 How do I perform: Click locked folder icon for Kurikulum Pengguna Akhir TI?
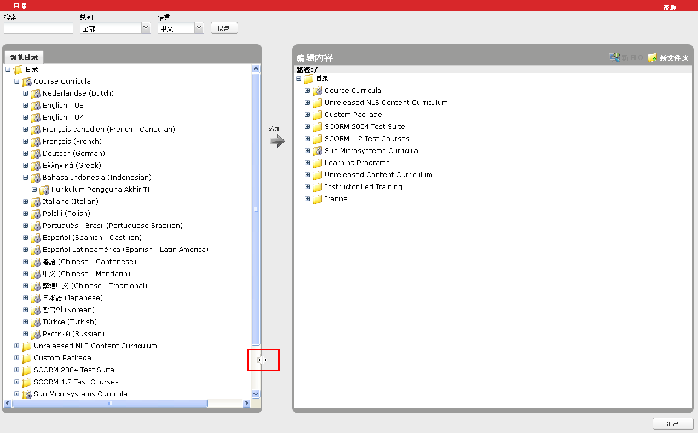pyautogui.click(x=44, y=190)
